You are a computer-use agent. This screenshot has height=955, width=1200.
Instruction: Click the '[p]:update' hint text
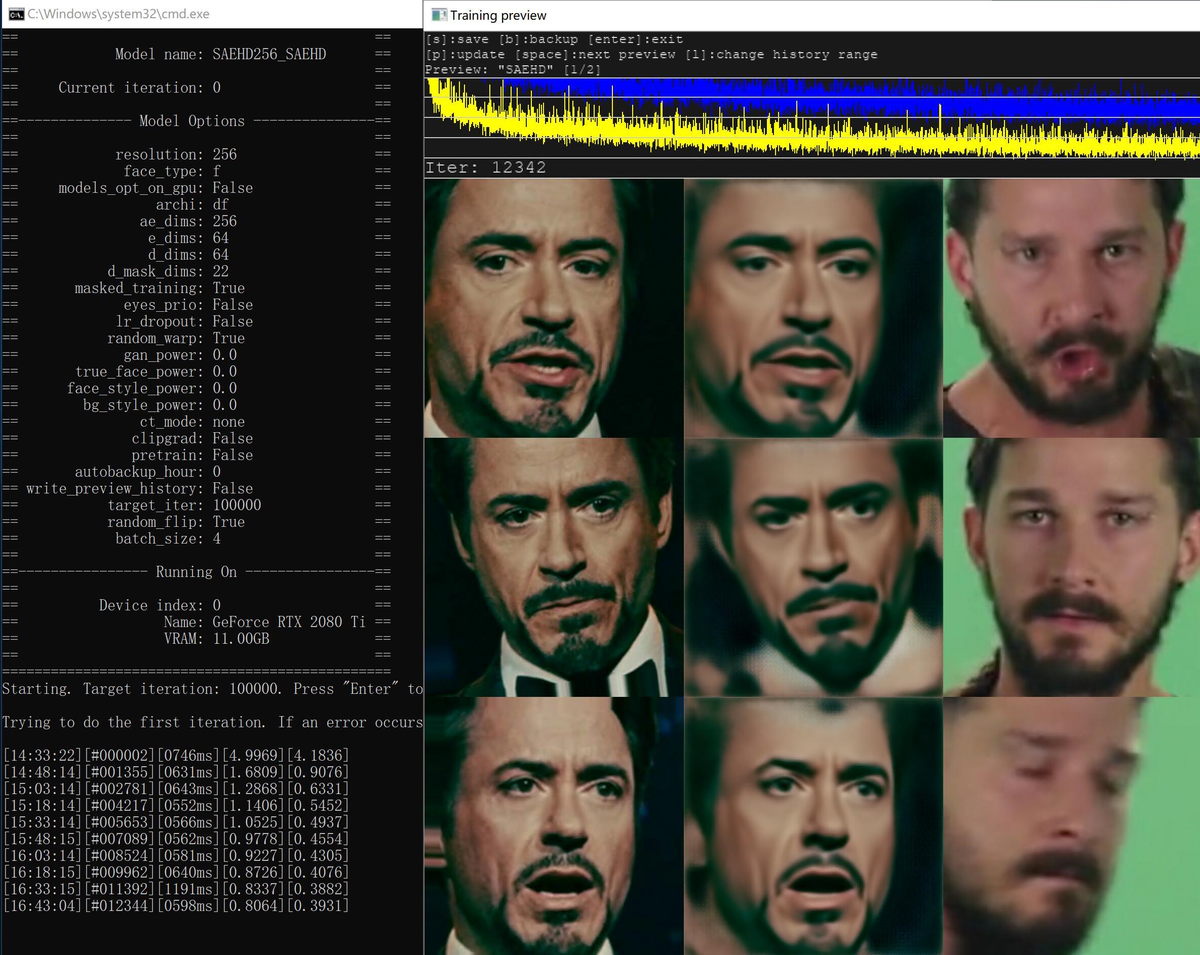(466, 55)
